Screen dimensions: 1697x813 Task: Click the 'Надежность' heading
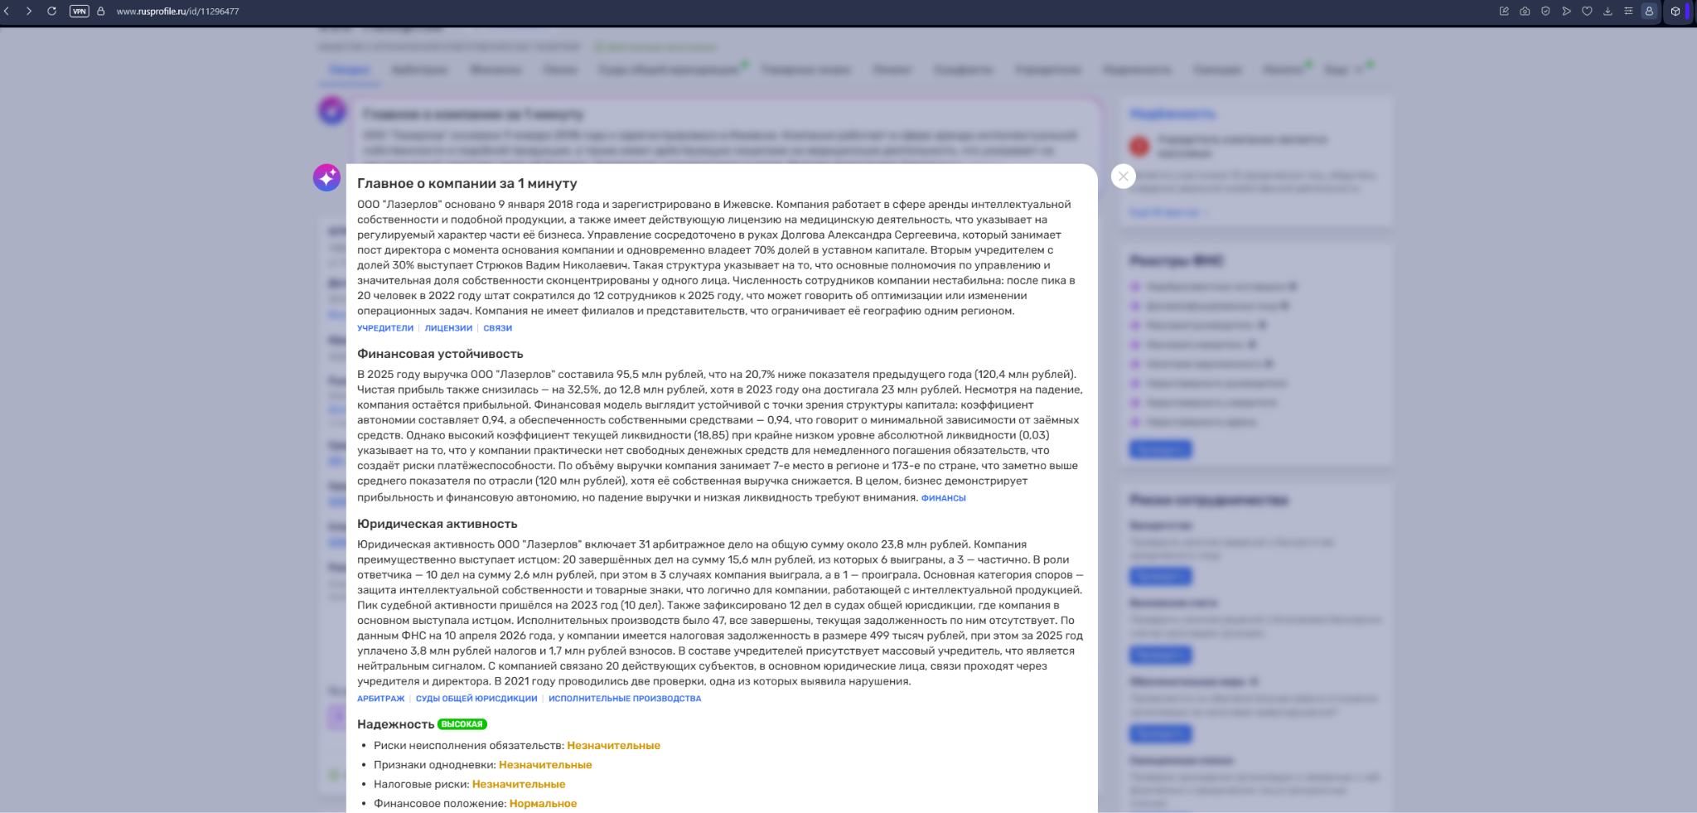tap(396, 724)
